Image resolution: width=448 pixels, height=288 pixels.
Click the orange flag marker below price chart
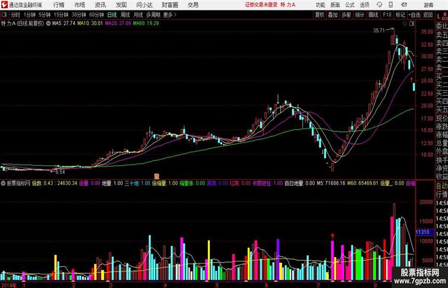pyautogui.click(x=156, y=176)
